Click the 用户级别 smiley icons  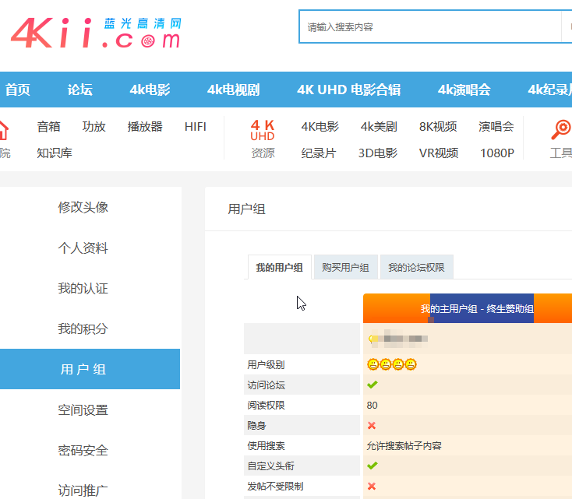pos(392,364)
